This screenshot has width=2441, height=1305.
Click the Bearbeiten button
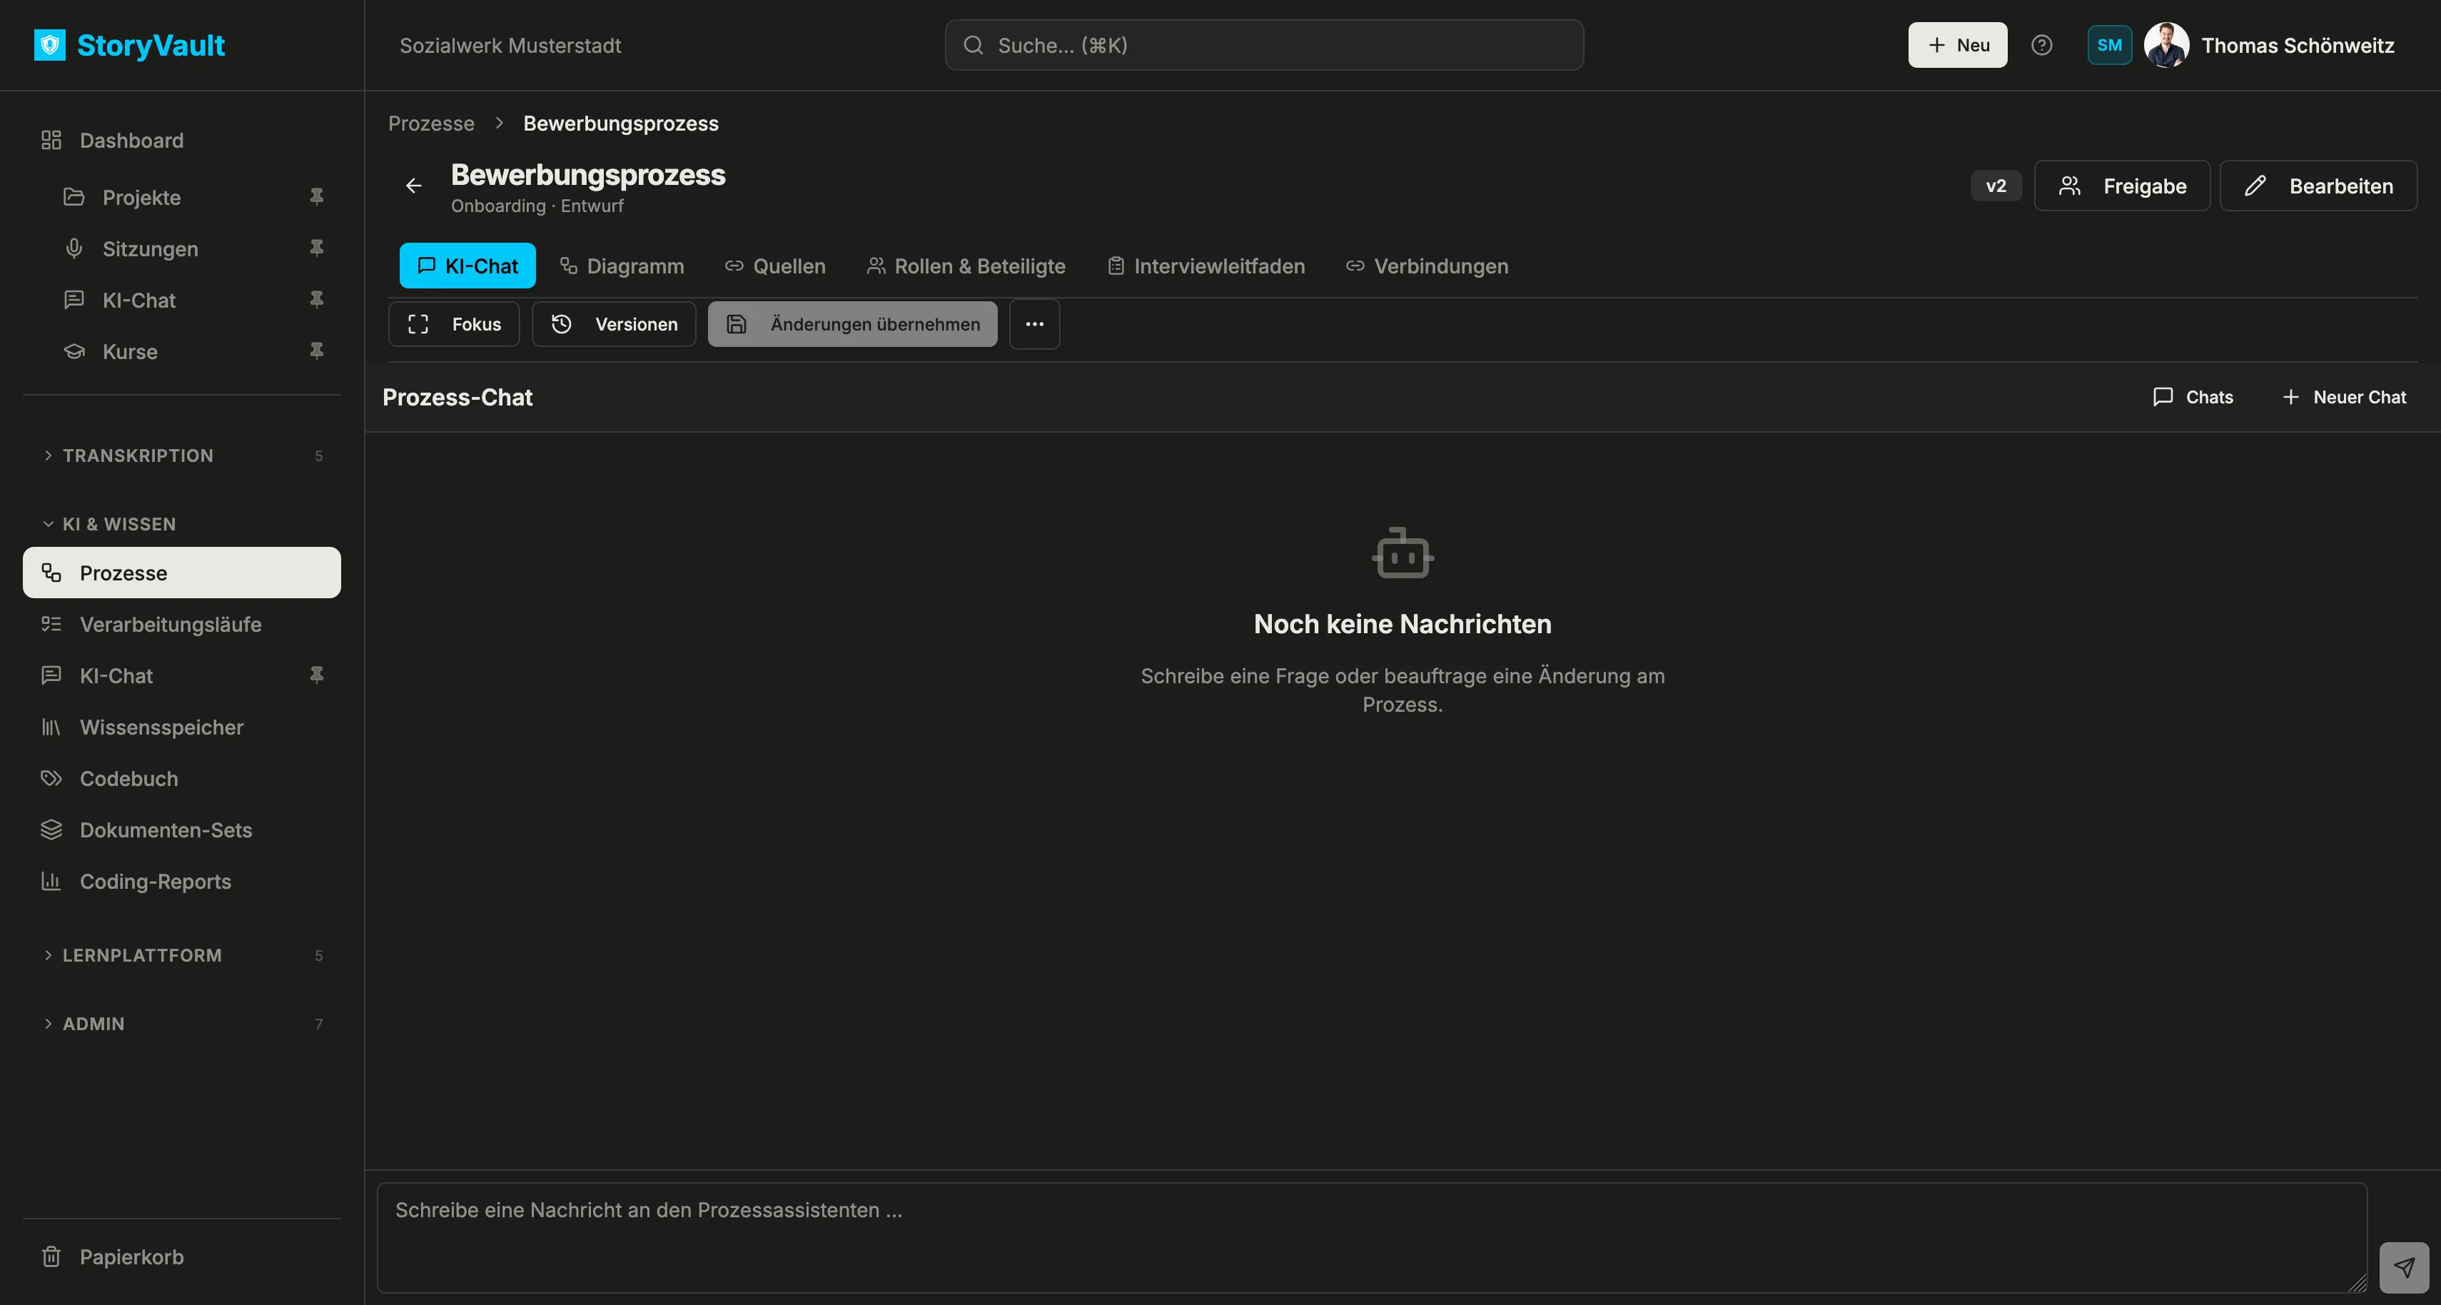click(x=2319, y=186)
